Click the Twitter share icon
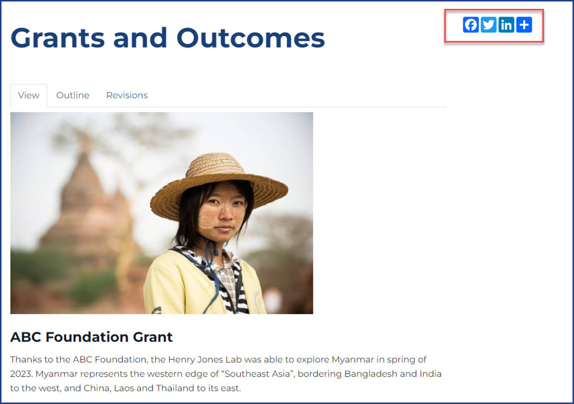Viewport: 574px width, 404px height. point(488,25)
